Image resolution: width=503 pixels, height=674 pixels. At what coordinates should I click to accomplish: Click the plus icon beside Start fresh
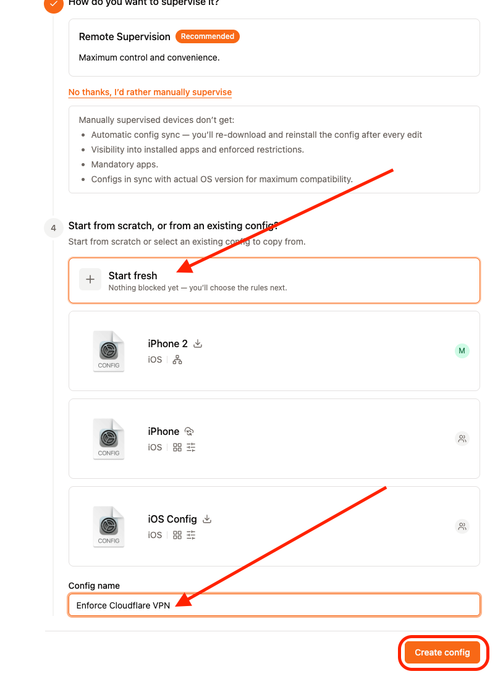tap(90, 279)
